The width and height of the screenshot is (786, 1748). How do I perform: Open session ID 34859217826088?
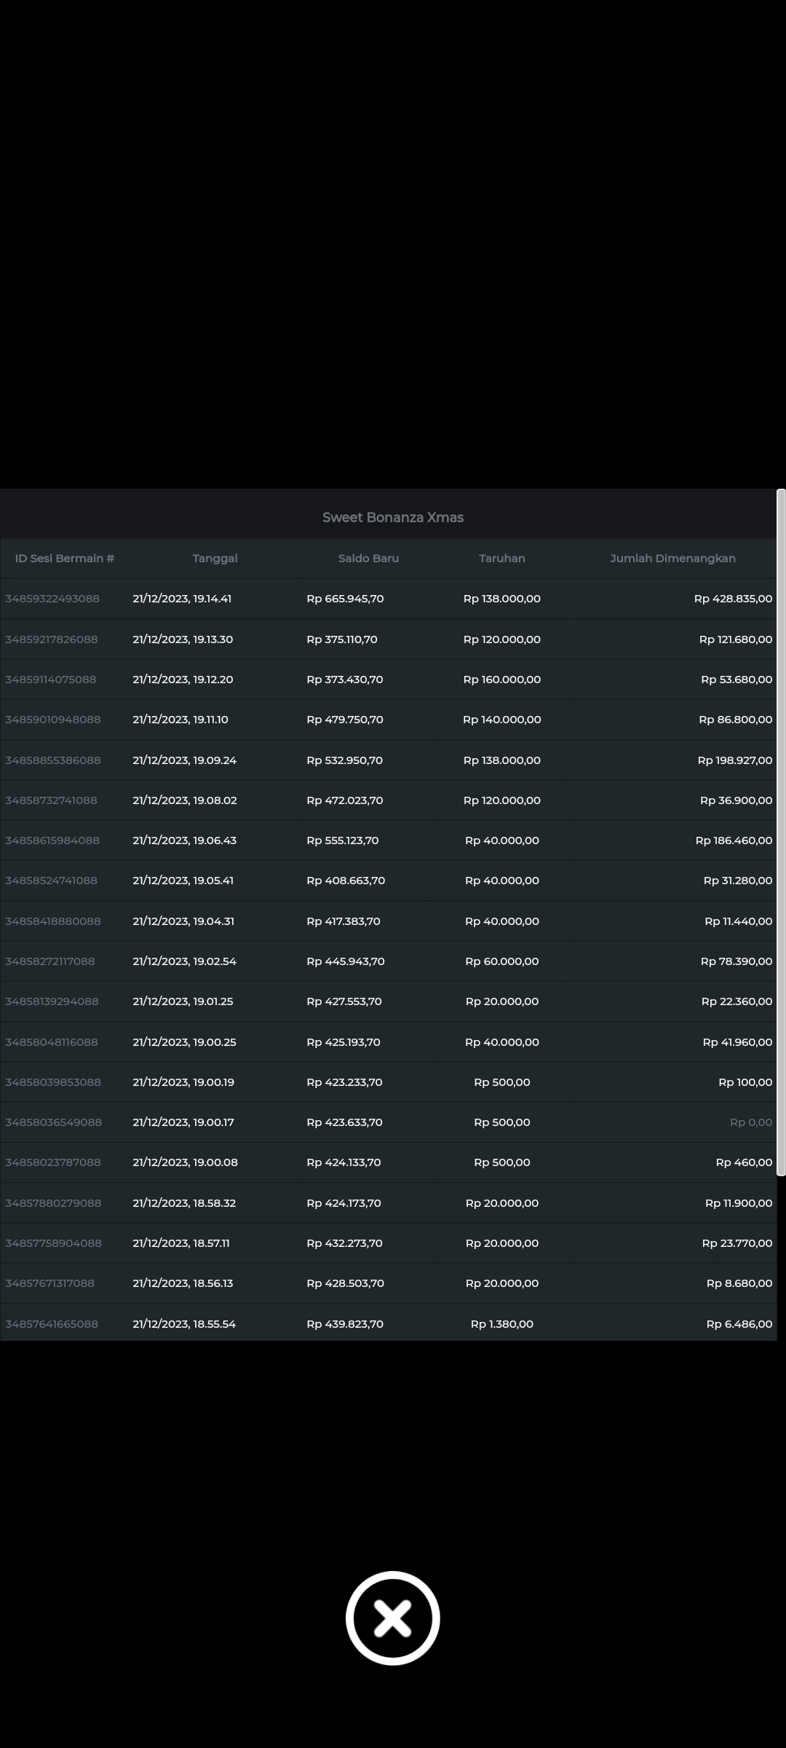click(52, 639)
